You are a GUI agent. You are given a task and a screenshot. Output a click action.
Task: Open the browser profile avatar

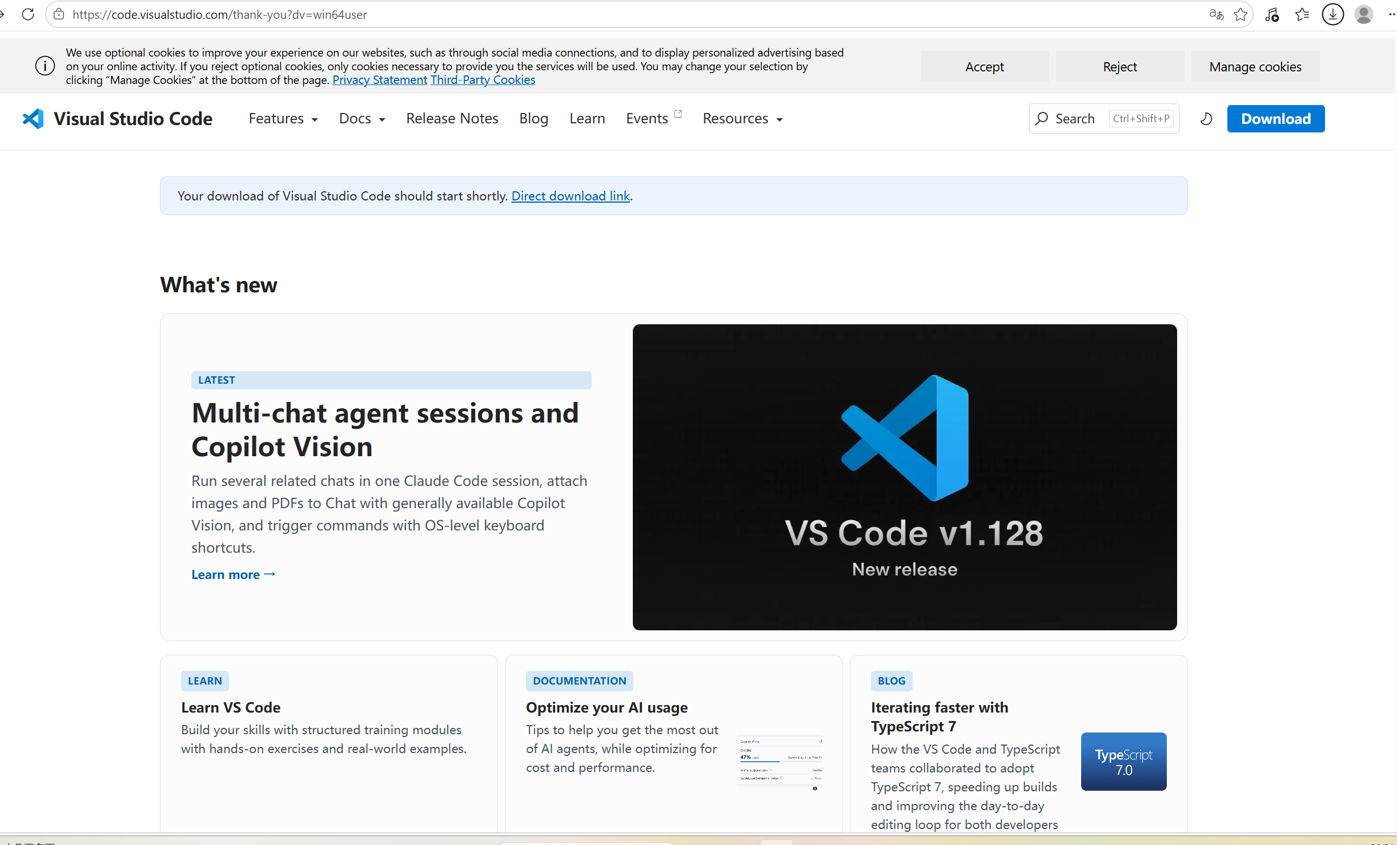[1364, 14]
